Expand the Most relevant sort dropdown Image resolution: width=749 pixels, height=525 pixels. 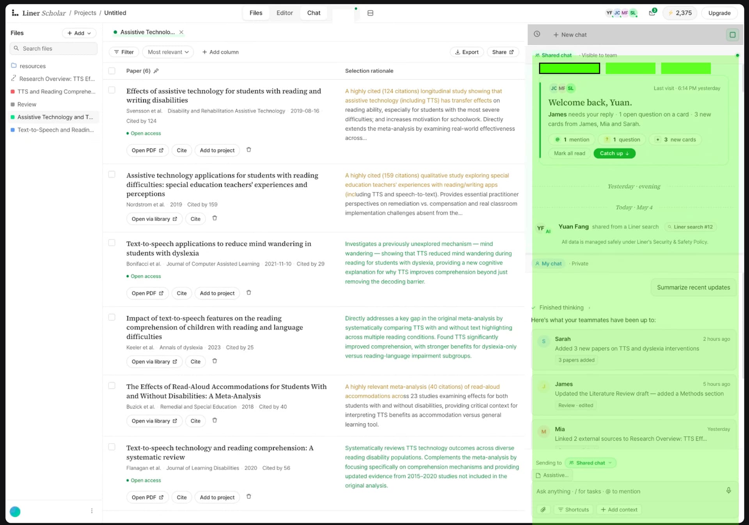[168, 52]
